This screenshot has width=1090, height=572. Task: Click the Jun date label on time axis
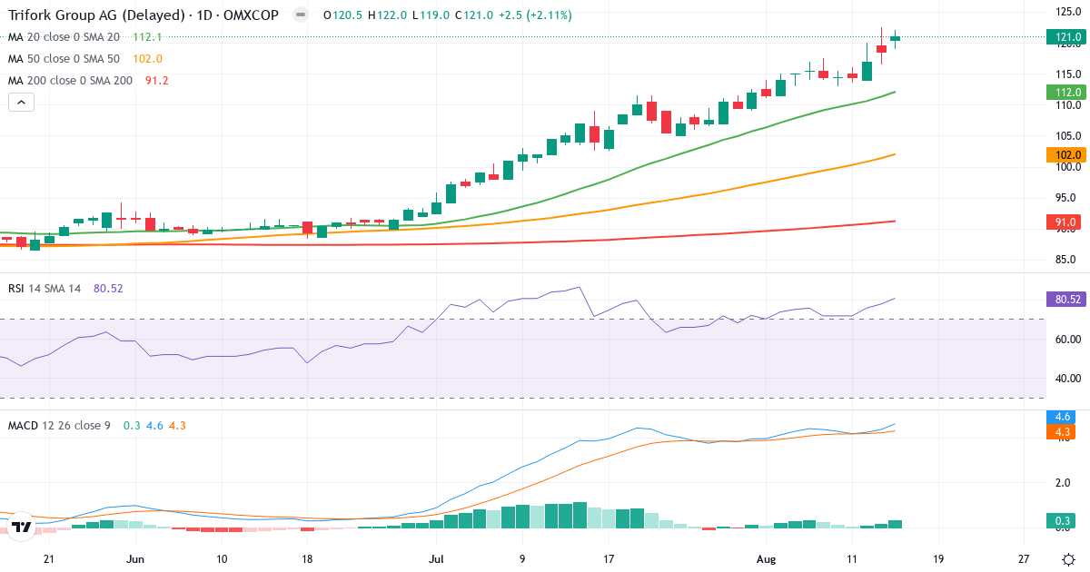pos(135,559)
